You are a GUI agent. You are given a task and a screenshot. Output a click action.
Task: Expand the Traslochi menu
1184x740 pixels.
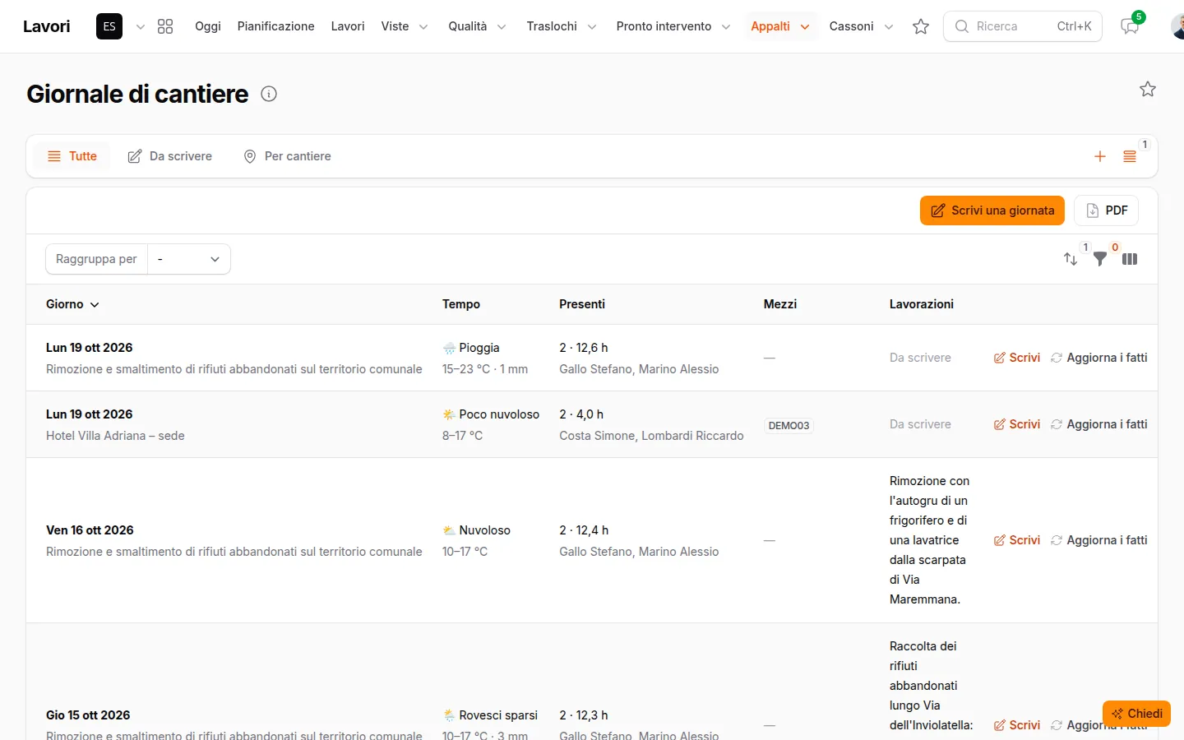562,26
